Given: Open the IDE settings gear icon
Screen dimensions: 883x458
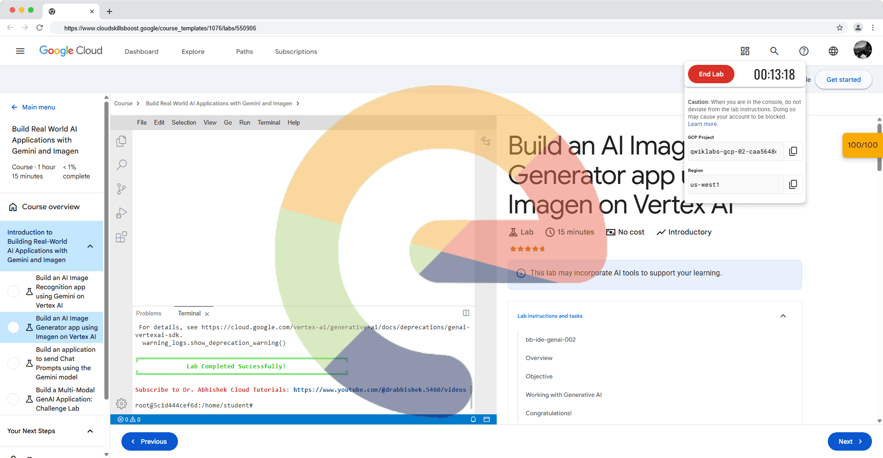Looking at the screenshot, I should (x=121, y=404).
